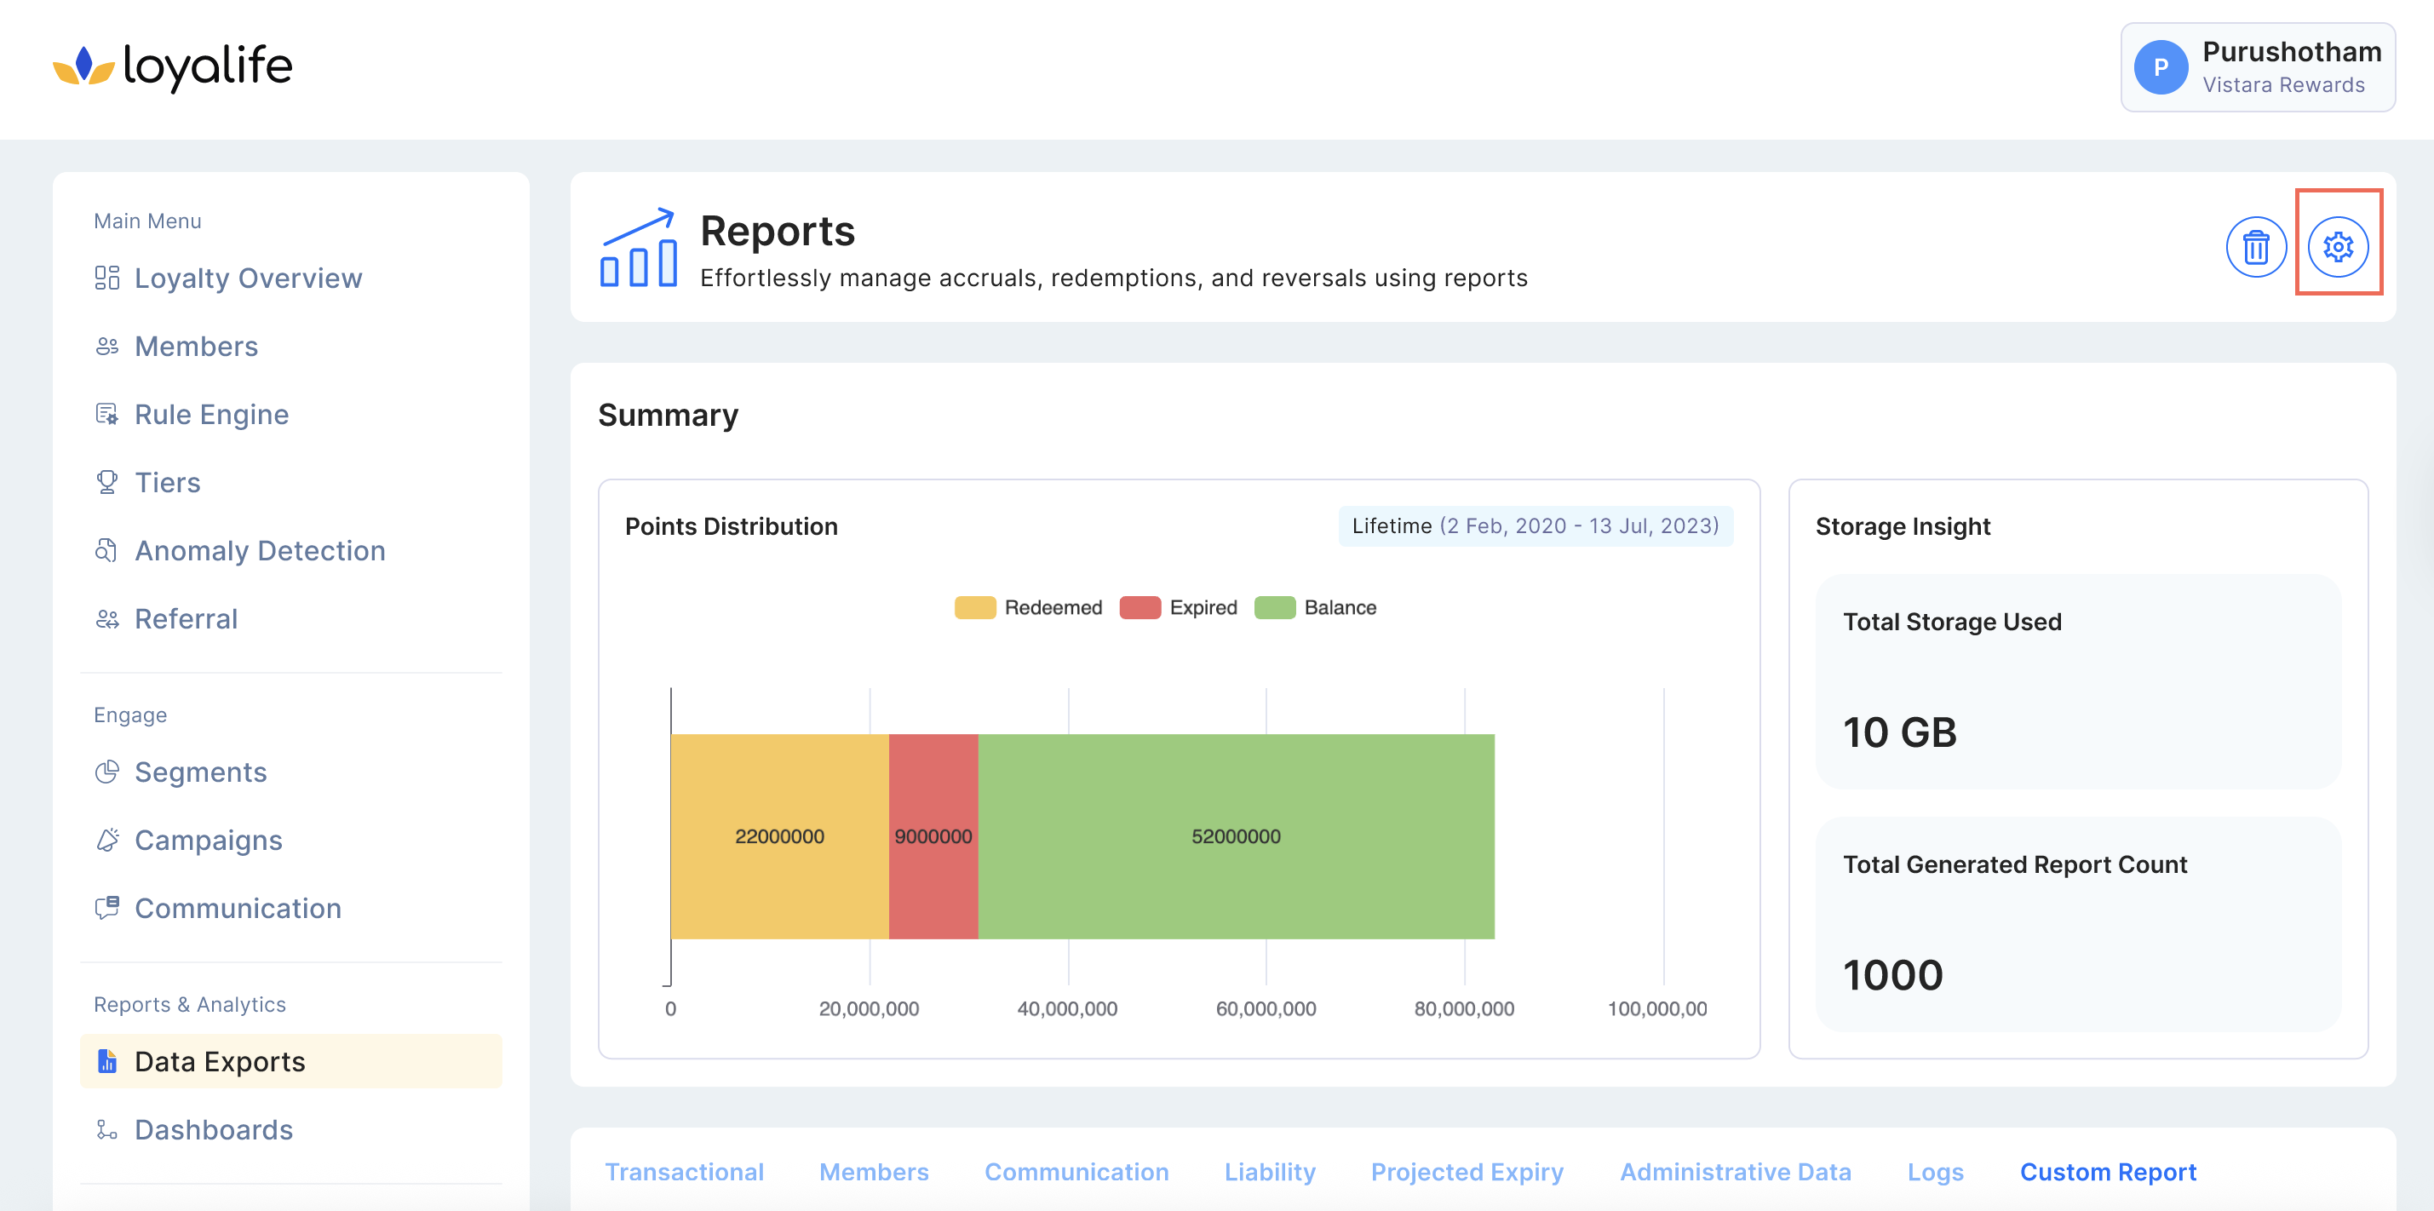This screenshot has height=1211, width=2434.
Task: Click the Anomaly Detection sidebar icon
Action: (106, 550)
